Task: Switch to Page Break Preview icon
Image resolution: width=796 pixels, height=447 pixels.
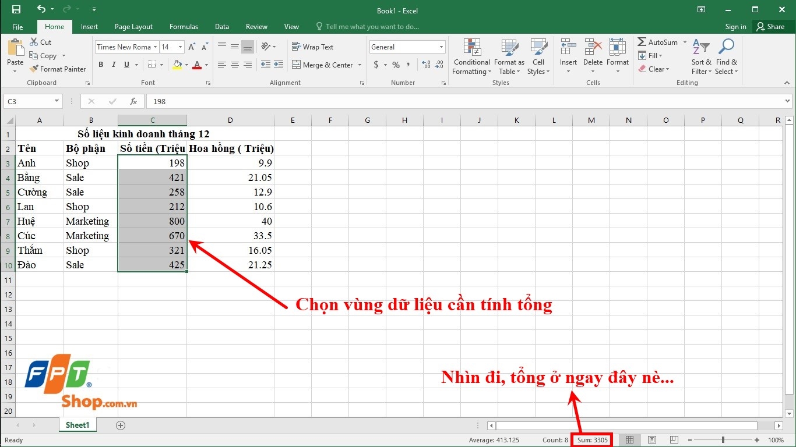Action: [674, 440]
